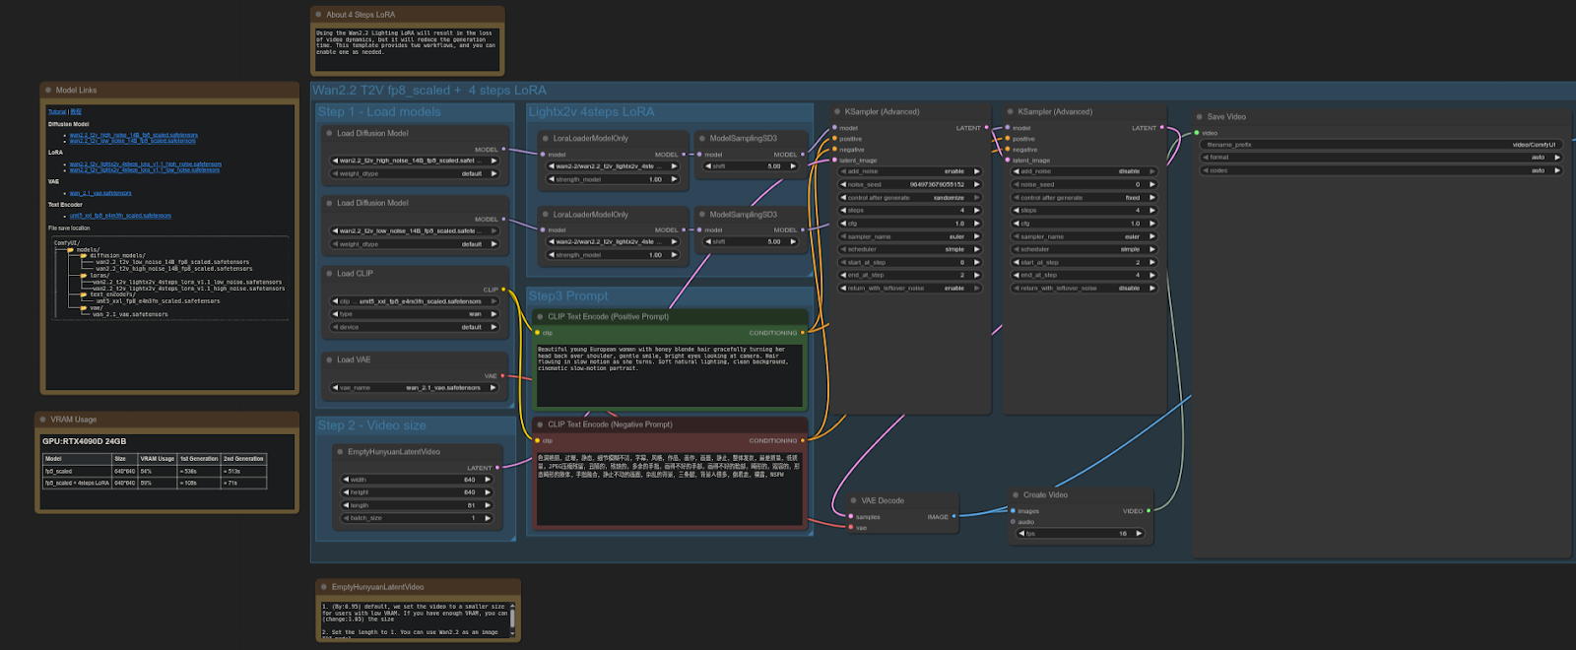Open the control after generate randomize dropdown
Screen dimensions: 1576x650
(908, 198)
